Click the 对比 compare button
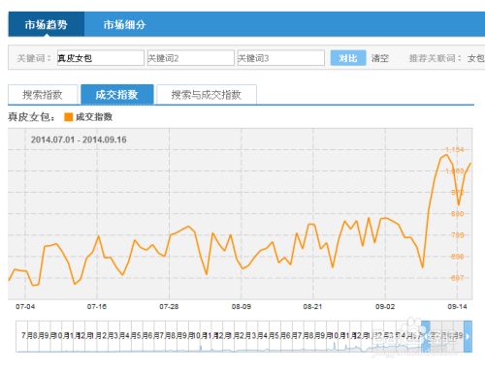Viewport: 485px width, 369px height. click(x=348, y=58)
